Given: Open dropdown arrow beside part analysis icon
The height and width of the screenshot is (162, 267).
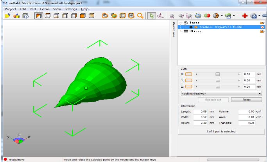Looking at the screenshot, I should (x=234, y=16).
